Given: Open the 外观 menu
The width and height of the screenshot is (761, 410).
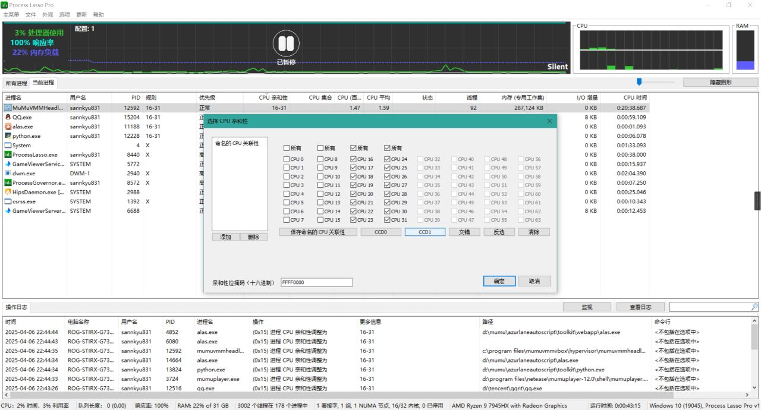Looking at the screenshot, I should (48, 14).
